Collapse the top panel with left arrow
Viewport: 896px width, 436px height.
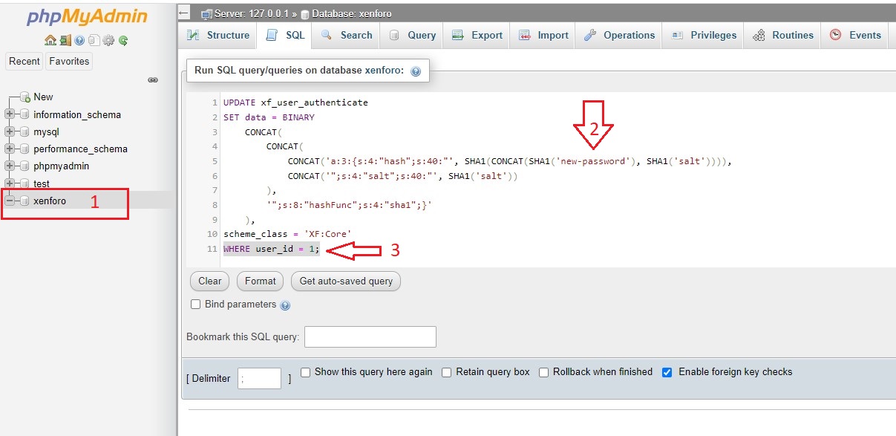(185, 13)
